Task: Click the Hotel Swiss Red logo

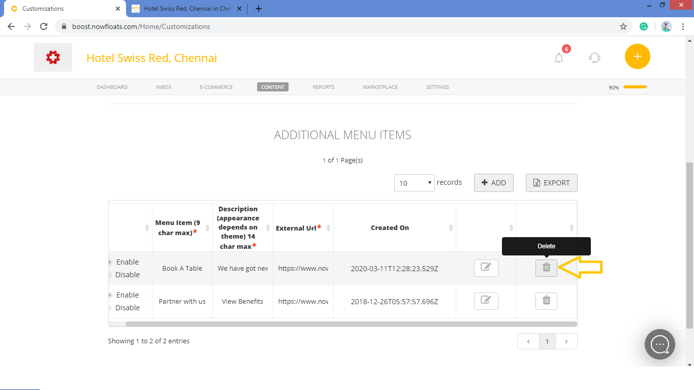Action: 53,57
